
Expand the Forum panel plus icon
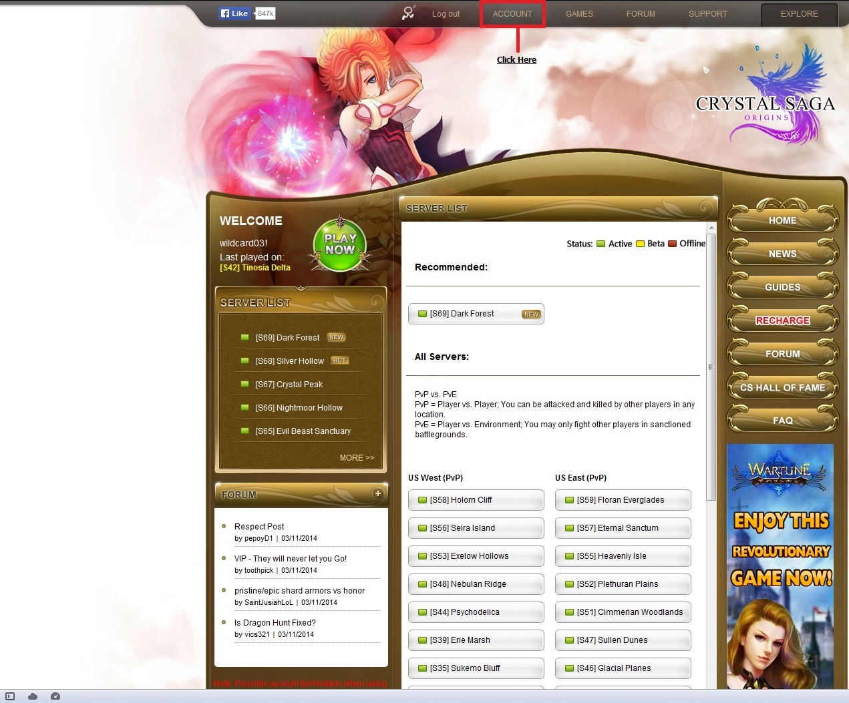[x=377, y=493]
